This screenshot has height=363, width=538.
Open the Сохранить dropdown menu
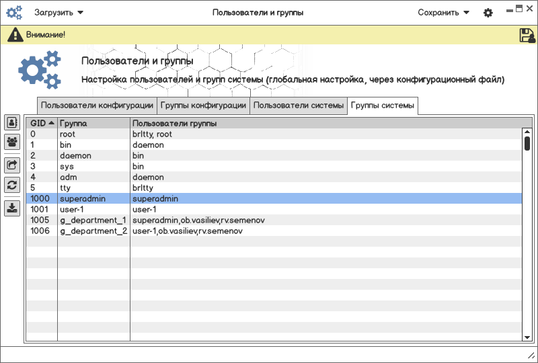pos(443,13)
